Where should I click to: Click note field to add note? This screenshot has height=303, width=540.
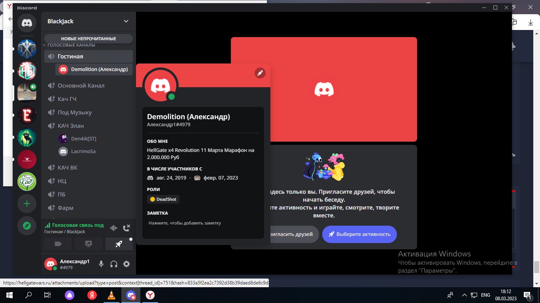pyautogui.click(x=203, y=223)
